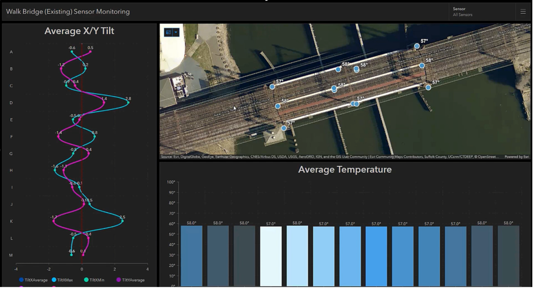
Task: Toggle the TiltXAverage legend series
Action: [x=33, y=280]
